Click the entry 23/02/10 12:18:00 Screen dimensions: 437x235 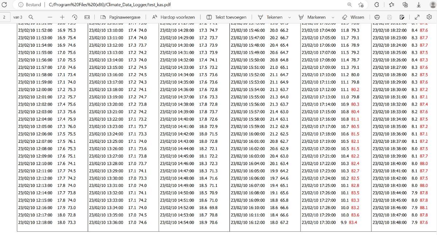click(35, 222)
